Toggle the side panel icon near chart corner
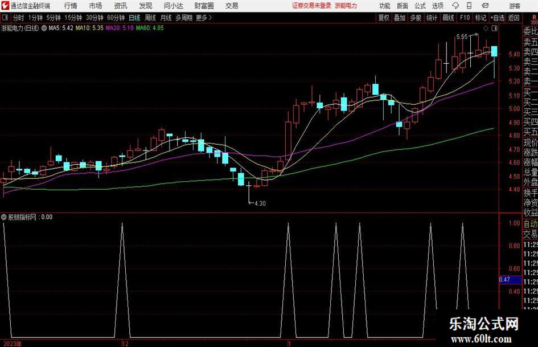Image resolution: width=538 pixels, height=347 pixels. [494, 28]
